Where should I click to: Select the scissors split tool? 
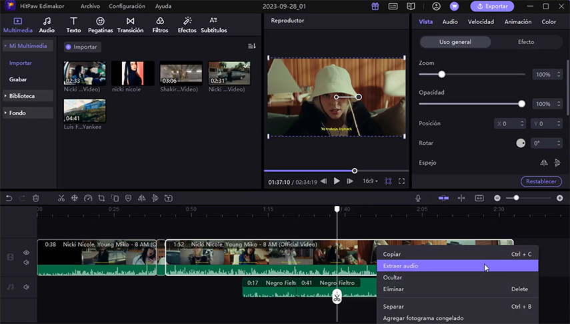click(61, 198)
